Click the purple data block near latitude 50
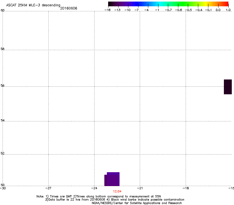Image resolution: width=234 pixels, height=205 pixels. 112,179
